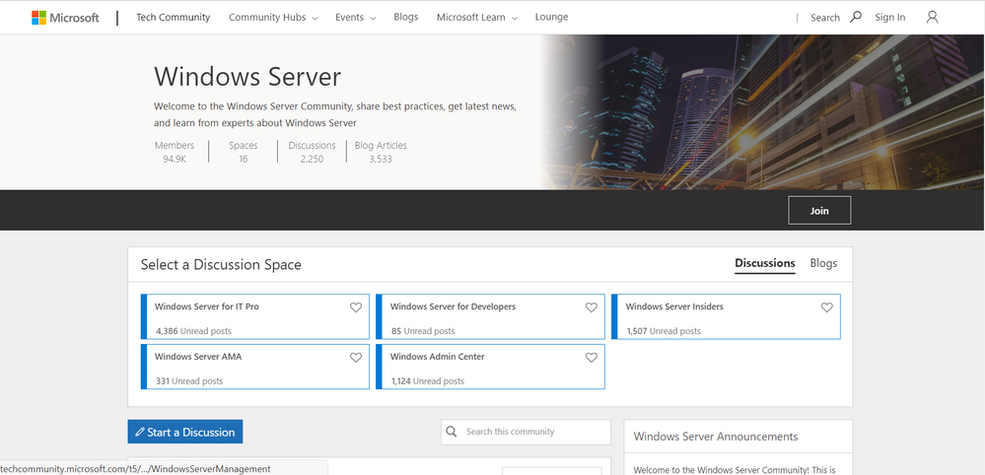Image resolution: width=985 pixels, height=475 pixels.
Task: Expand Community Hubs dropdown
Action: (273, 18)
